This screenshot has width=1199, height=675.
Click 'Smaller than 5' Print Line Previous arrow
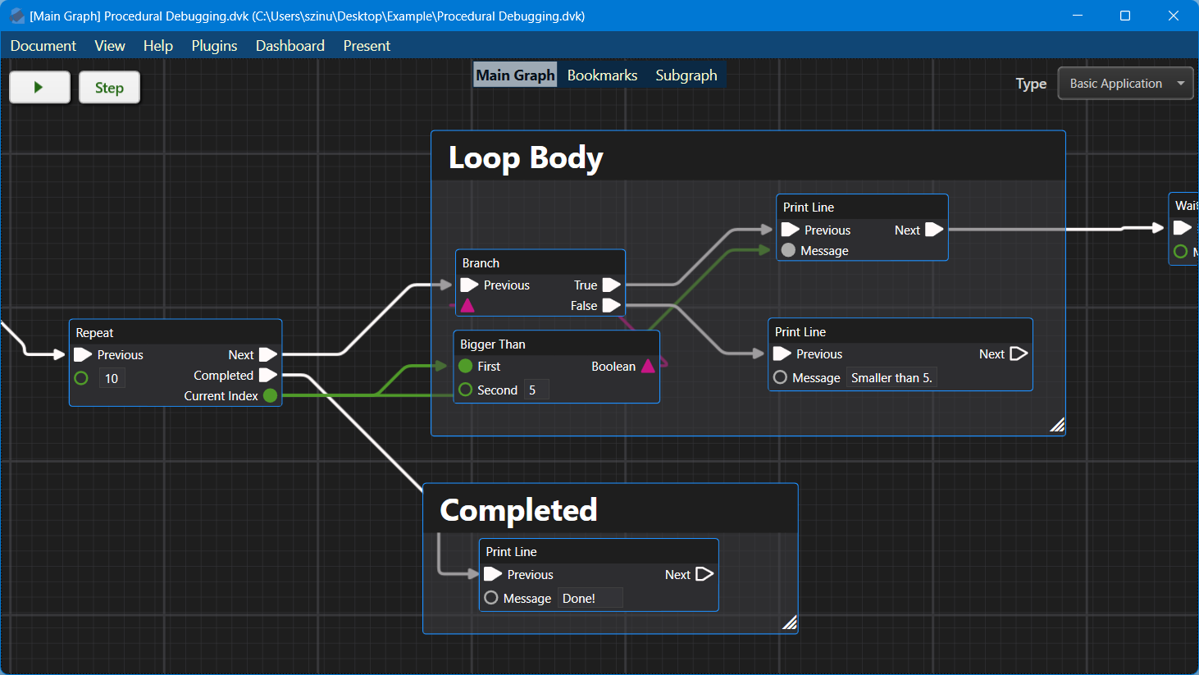(782, 353)
